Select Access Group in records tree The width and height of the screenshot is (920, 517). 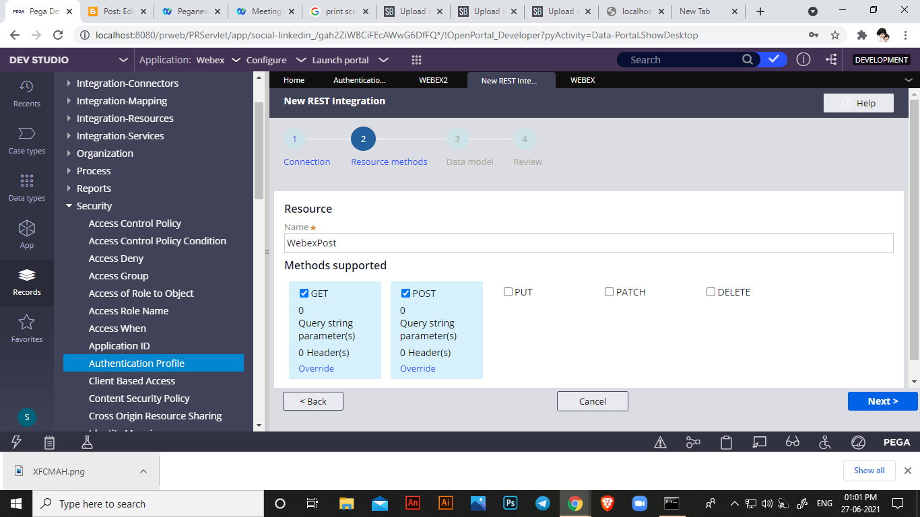click(119, 276)
